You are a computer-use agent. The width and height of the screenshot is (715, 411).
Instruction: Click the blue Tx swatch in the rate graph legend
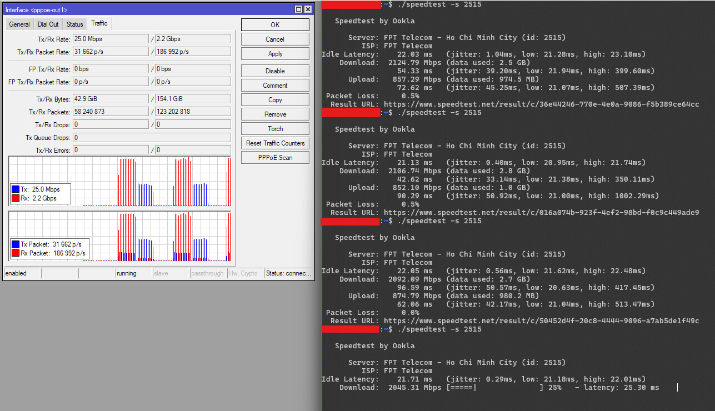[x=16, y=189]
